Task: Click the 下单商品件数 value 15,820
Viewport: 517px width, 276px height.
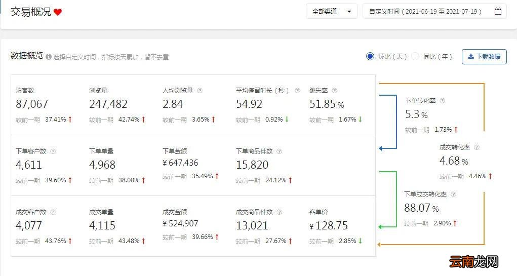Action: (x=252, y=165)
